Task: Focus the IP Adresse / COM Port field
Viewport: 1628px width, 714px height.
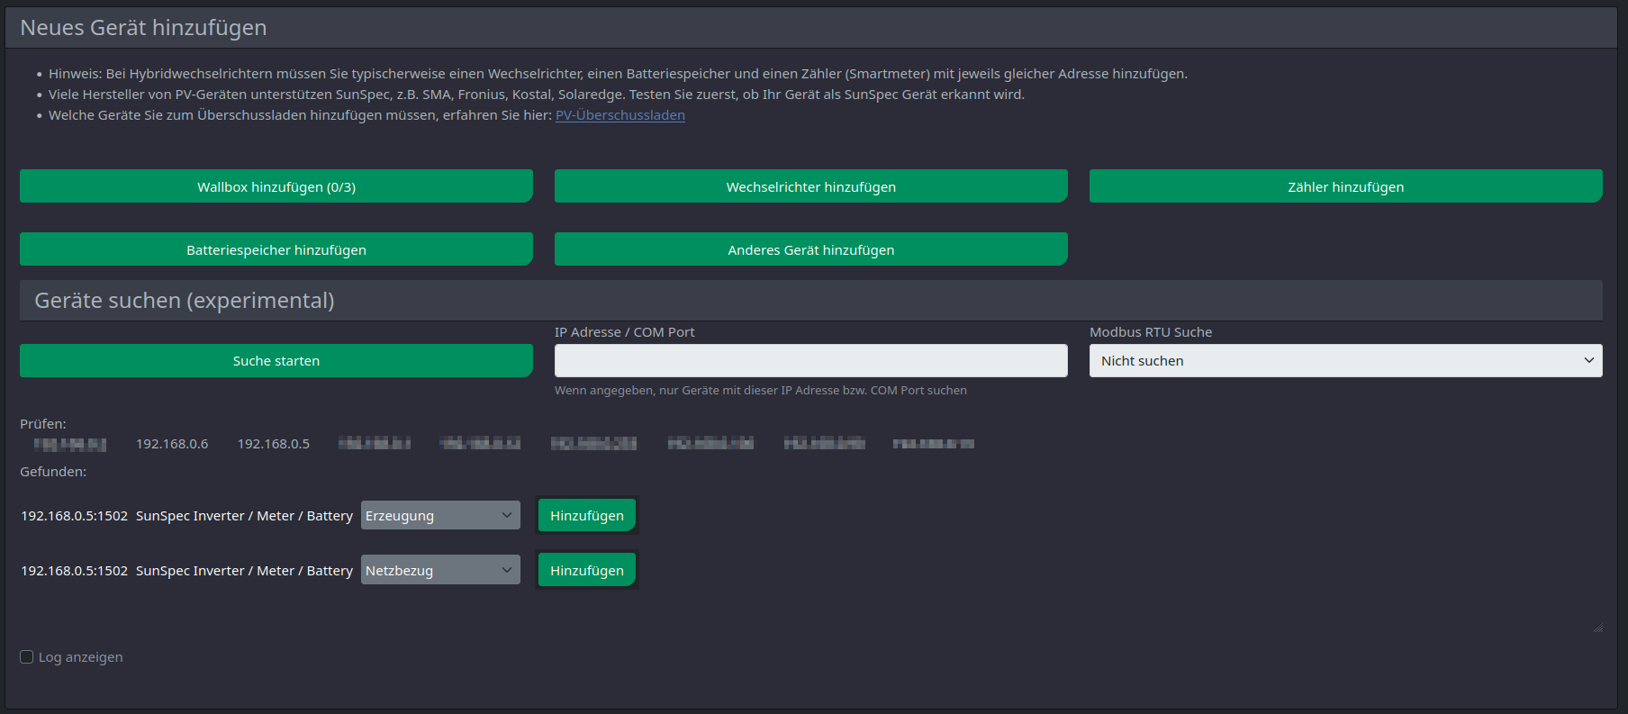Action: click(x=810, y=360)
